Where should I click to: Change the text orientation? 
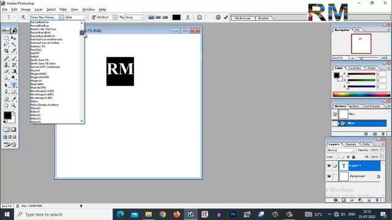23,17
